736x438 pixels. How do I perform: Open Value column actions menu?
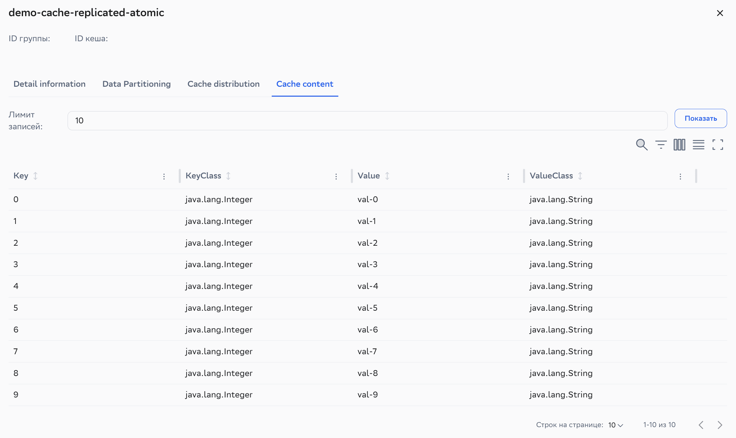point(508,176)
